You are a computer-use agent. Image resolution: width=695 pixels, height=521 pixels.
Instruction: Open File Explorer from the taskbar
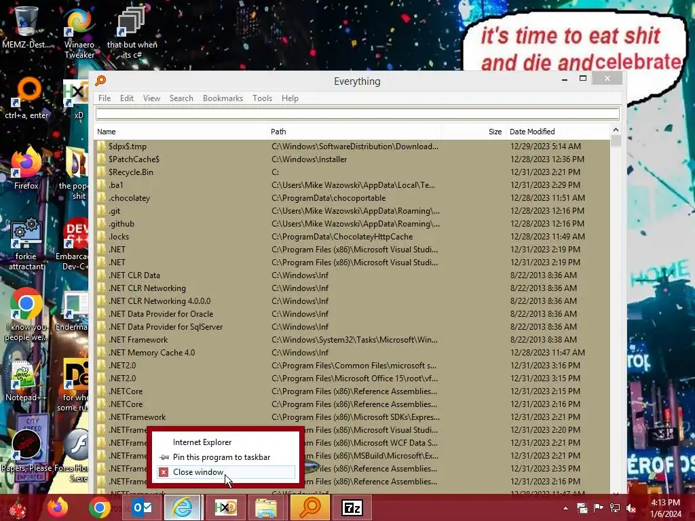click(266, 507)
